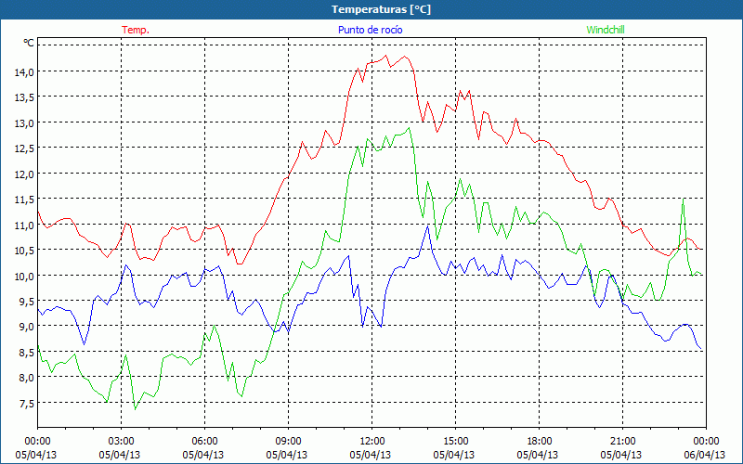Click the 12,5 y-axis value
The image size is (743, 464).
[x=24, y=148]
